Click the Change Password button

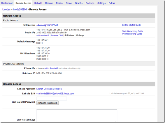point(48,103)
